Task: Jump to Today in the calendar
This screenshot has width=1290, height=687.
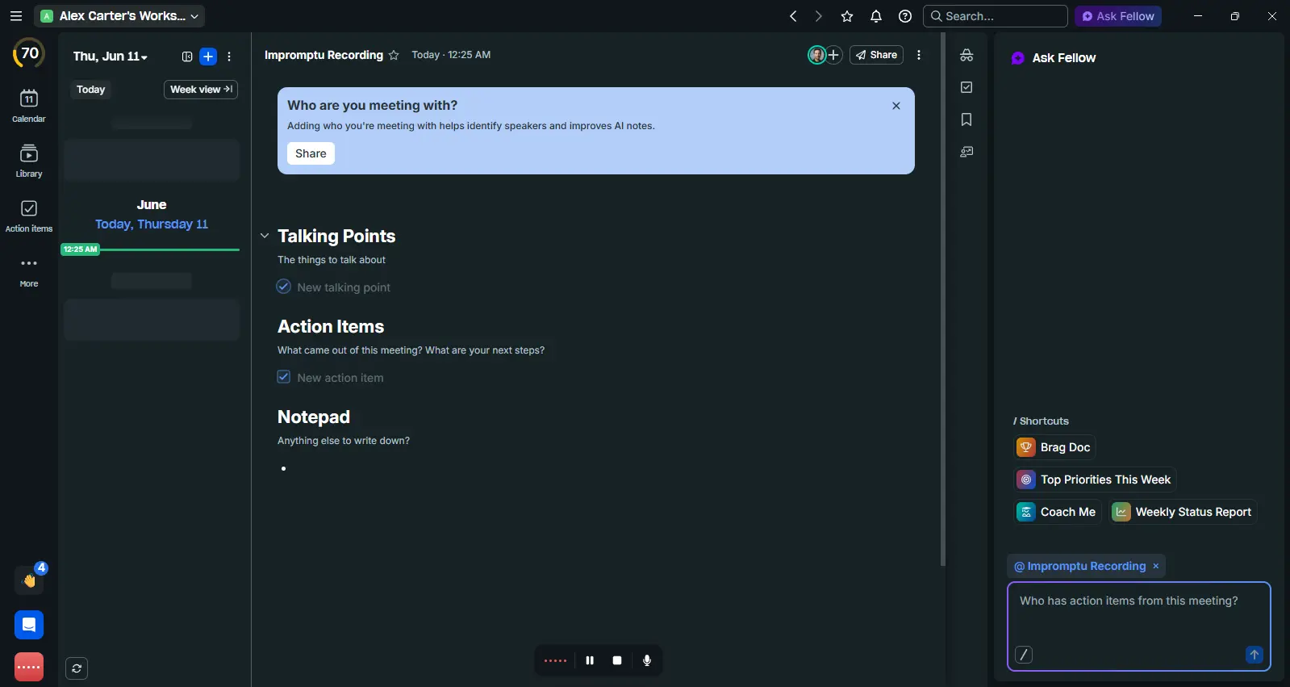Action: (91, 90)
